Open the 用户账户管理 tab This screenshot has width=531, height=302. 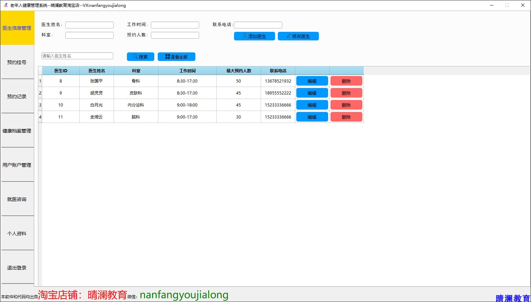coord(17,165)
